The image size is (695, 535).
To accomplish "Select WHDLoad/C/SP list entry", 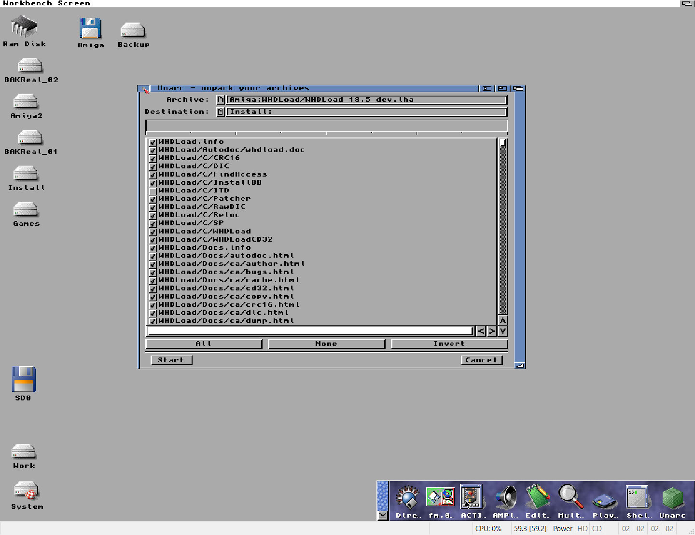I will pyautogui.click(x=191, y=223).
